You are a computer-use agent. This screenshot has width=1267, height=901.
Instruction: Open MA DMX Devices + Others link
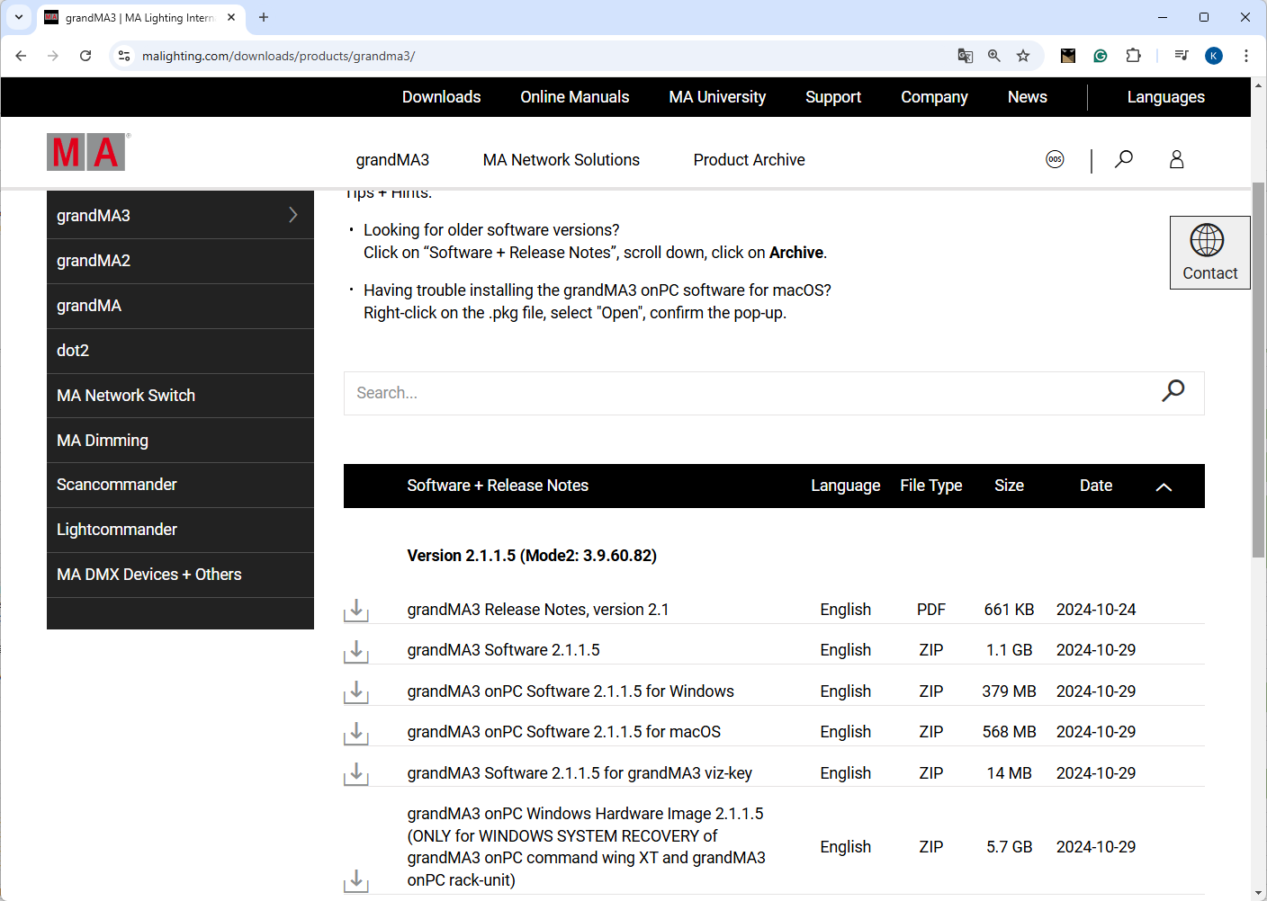[149, 575]
